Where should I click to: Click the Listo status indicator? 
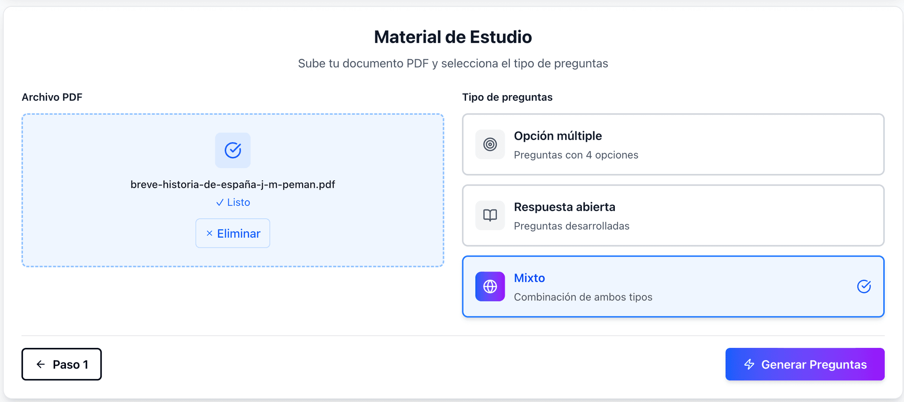(233, 202)
